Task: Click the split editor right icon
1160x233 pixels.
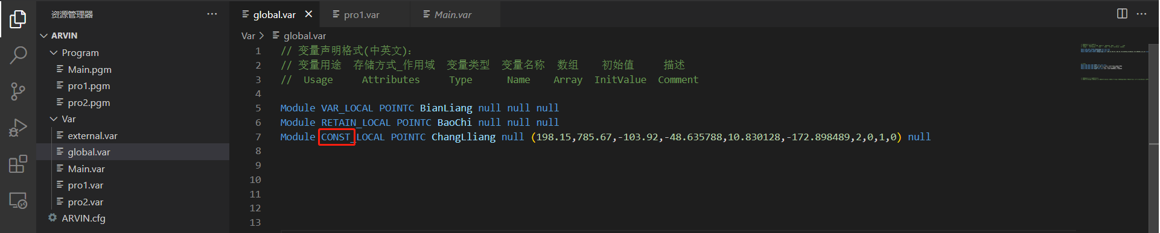Action: click(x=1122, y=14)
